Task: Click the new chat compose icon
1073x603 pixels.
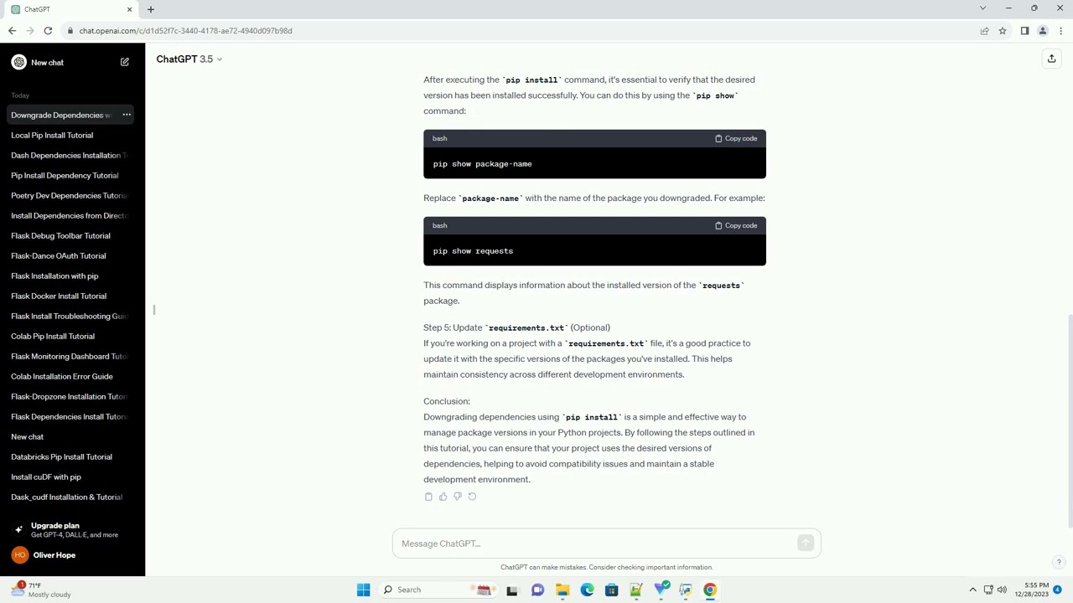Action: [x=125, y=62]
